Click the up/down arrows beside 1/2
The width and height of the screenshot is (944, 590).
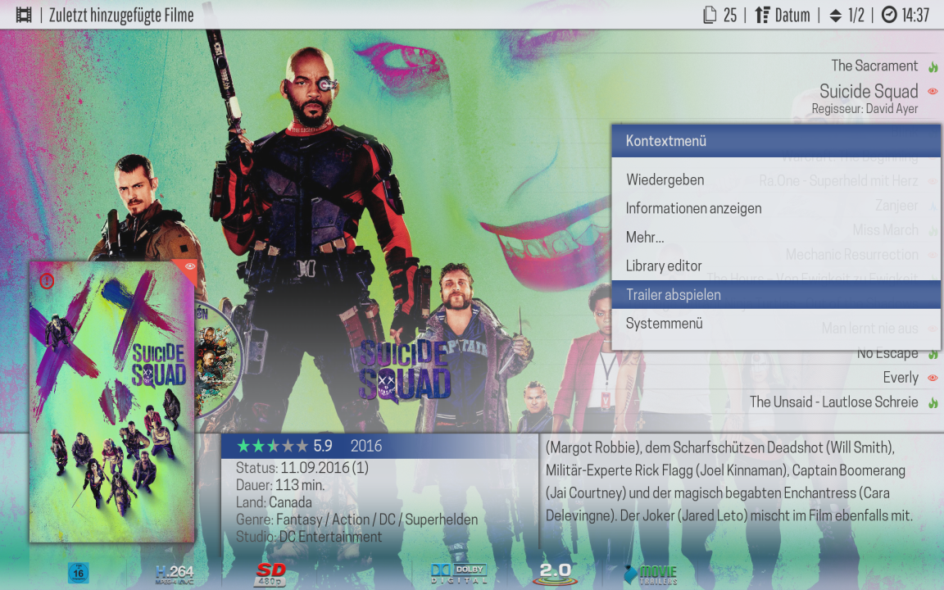point(835,16)
